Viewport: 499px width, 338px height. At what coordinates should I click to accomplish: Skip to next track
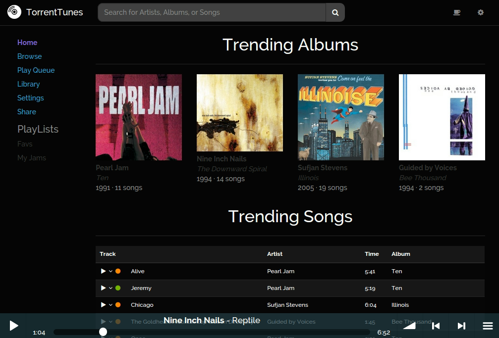461,326
